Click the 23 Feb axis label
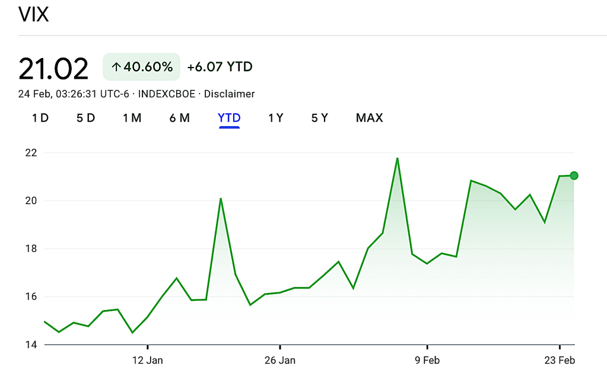This screenshot has height=377, width=607. point(560,360)
